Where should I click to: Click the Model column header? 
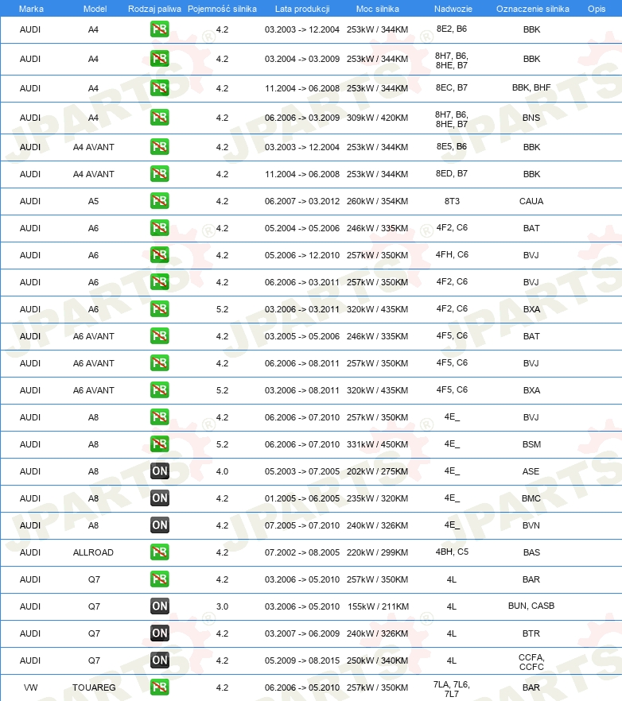tap(95, 9)
